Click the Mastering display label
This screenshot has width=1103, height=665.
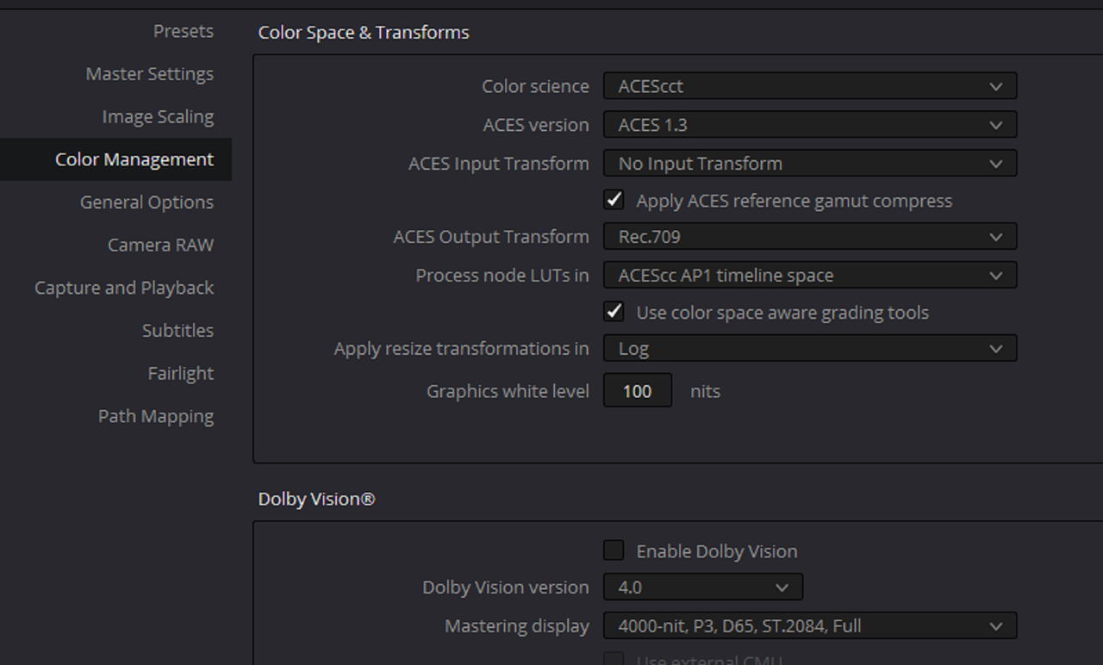(517, 626)
